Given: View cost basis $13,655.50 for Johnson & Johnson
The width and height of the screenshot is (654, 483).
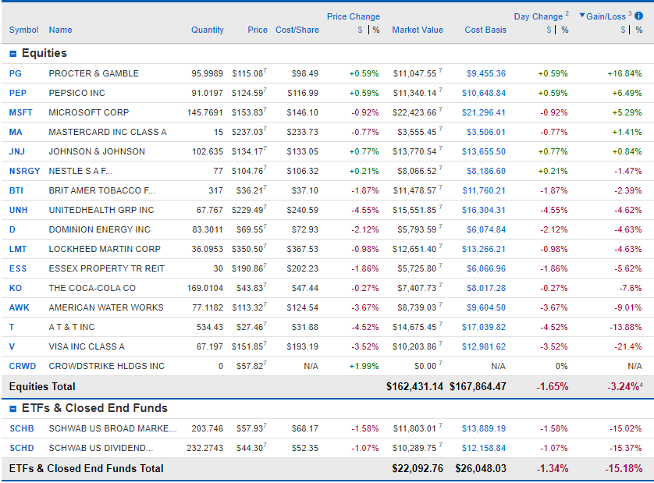Looking at the screenshot, I should click(x=484, y=152).
